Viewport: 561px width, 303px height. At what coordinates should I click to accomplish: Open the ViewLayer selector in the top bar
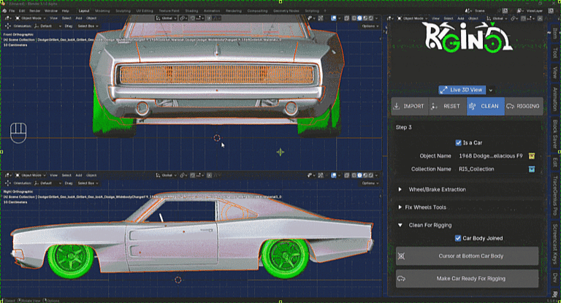(x=532, y=11)
